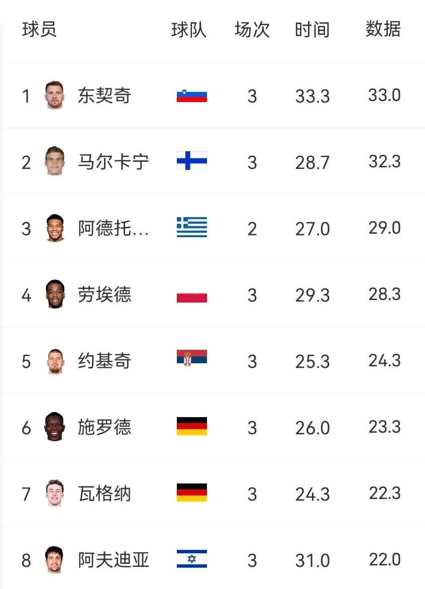The width and height of the screenshot is (425, 589).
Task: Click the Poland flag icon
Action: click(192, 295)
